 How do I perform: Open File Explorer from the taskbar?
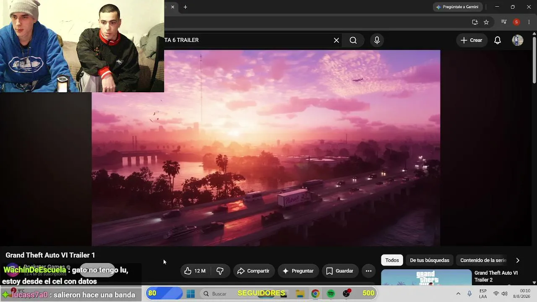point(300,294)
